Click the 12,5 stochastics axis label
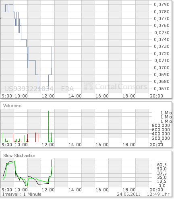 click(162, 182)
